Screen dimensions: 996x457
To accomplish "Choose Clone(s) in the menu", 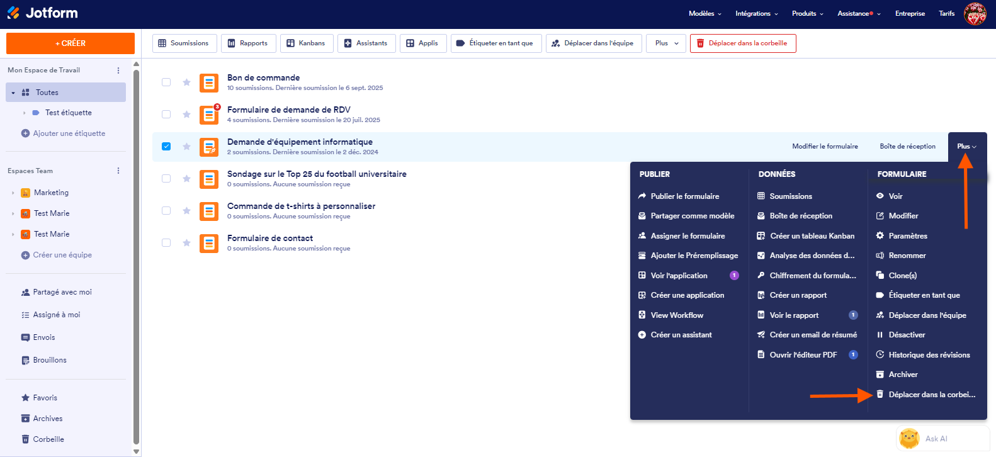I will [897, 276].
